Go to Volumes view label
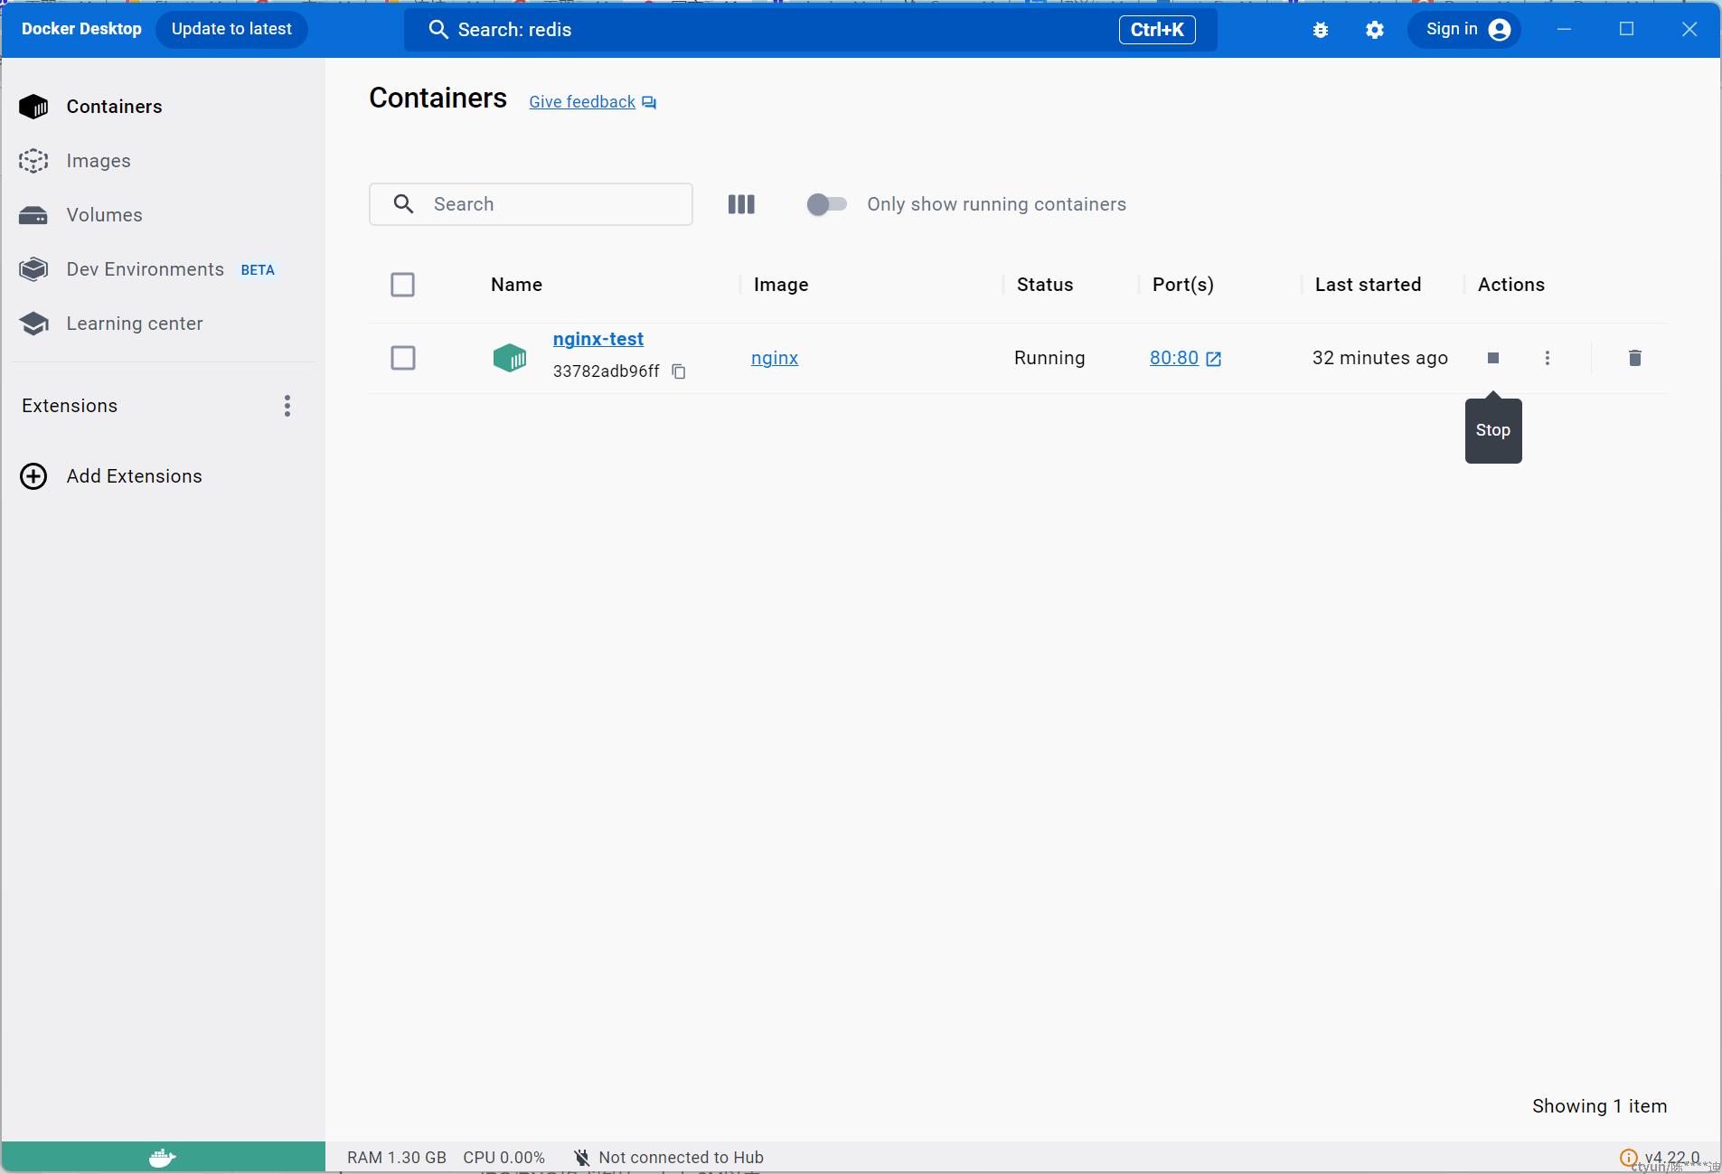This screenshot has width=1722, height=1174. point(104,215)
